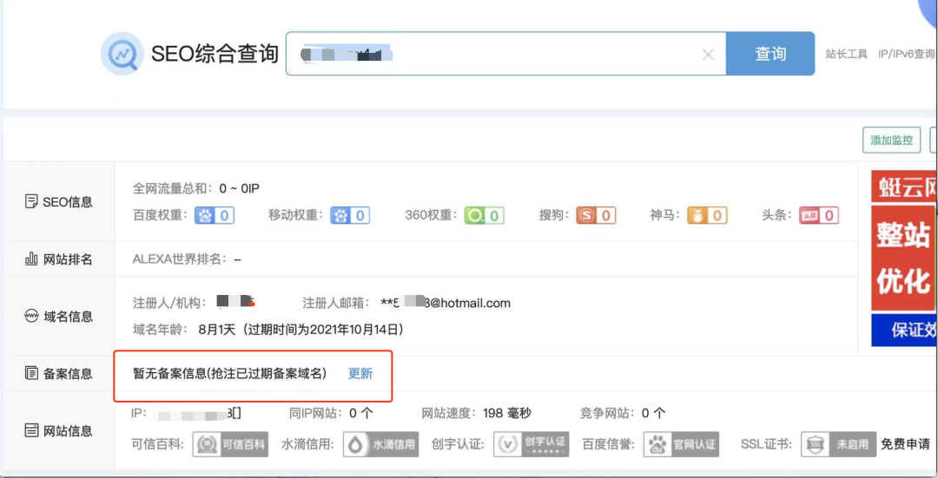Click the 整站优化 red advertisement banner
The width and height of the screenshot is (938, 478).
tap(904, 259)
